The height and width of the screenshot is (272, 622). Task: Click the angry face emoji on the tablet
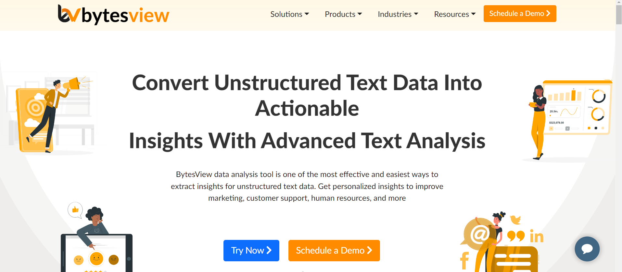114,260
